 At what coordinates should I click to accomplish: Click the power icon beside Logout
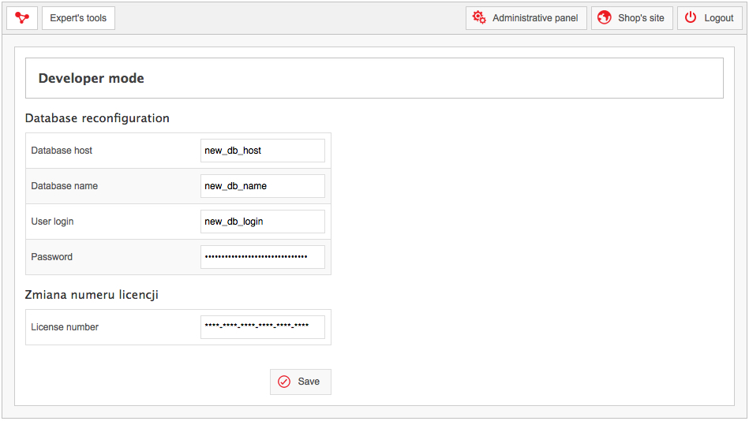(691, 17)
